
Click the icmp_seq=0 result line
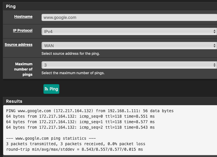point(80,116)
